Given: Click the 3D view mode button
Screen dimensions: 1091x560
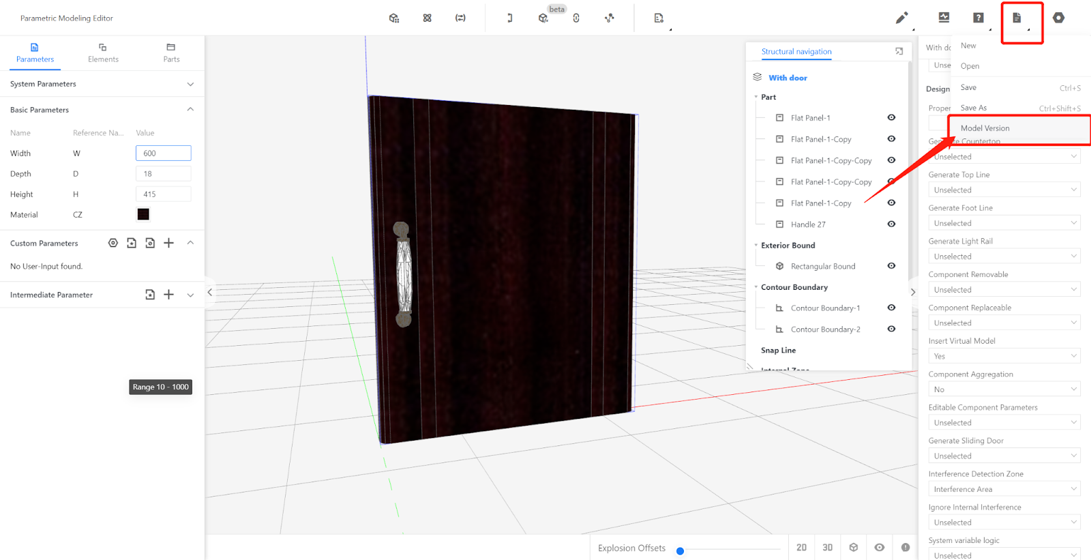Looking at the screenshot, I should pos(827,548).
